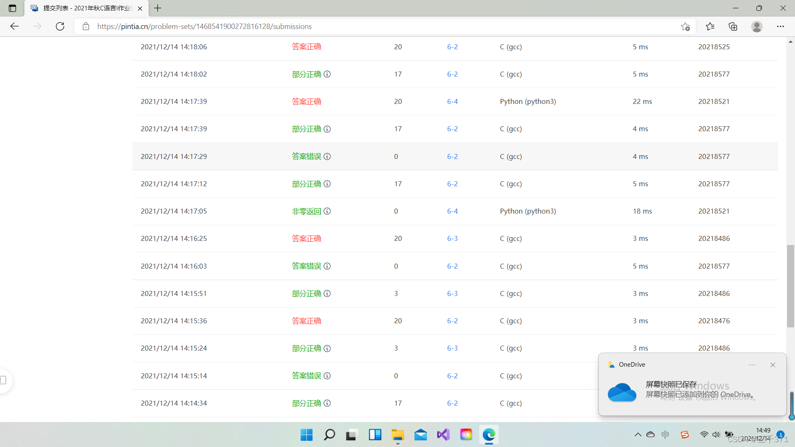This screenshot has height=447, width=795.
Task: Select the 提交列表 browser tab
Action: 87,8
